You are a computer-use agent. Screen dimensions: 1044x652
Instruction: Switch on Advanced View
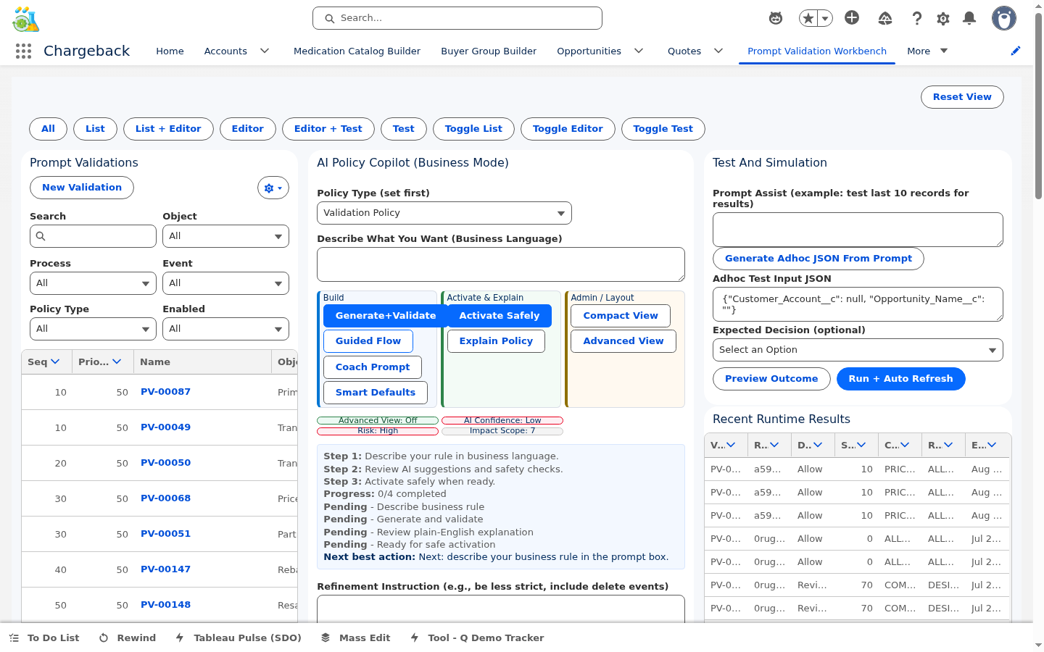point(623,341)
